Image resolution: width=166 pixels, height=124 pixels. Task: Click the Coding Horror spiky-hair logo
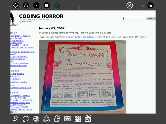click(x=14, y=19)
